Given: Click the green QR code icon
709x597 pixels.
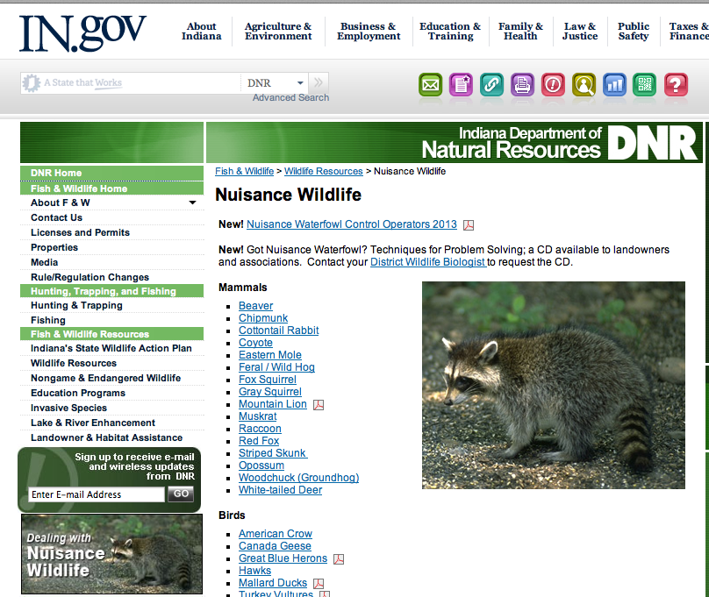Looking at the screenshot, I should (645, 85).
